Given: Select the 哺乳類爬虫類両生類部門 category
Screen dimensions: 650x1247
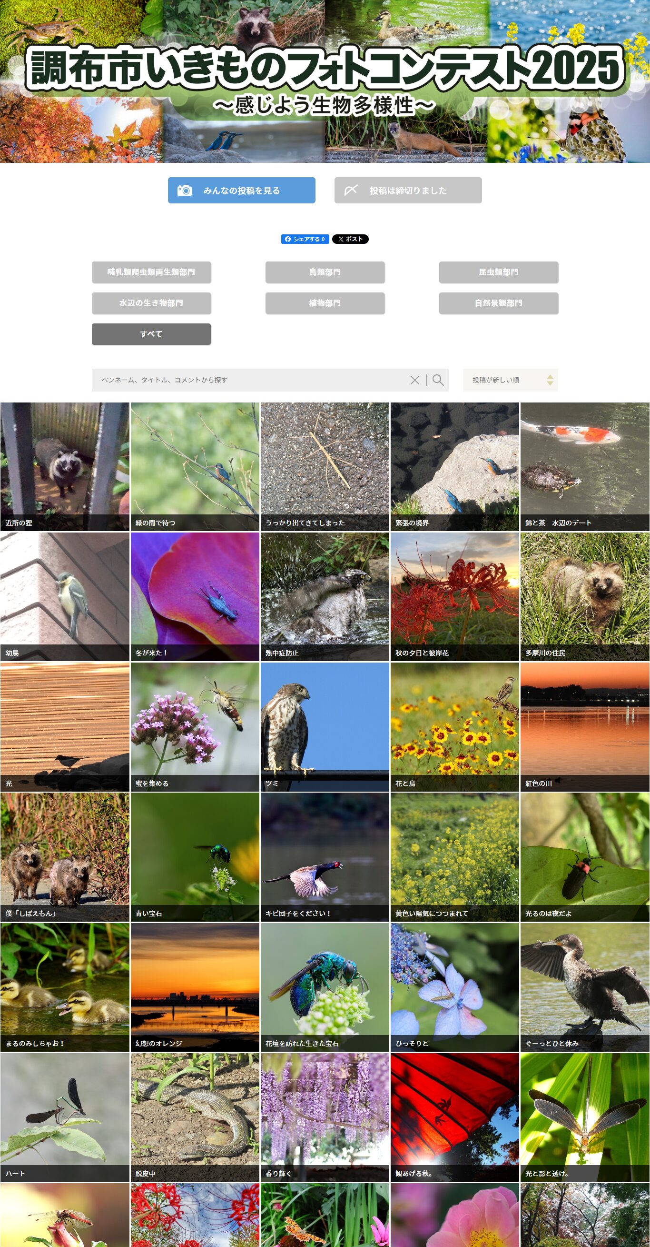Looking at the screenshot, I should (151, 272).
